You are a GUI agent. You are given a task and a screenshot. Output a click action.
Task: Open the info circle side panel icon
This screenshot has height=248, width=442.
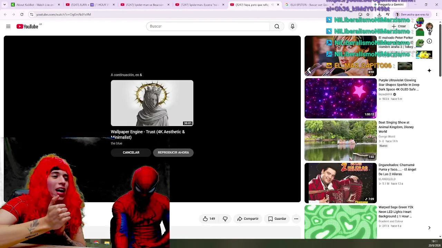point(429,41)
